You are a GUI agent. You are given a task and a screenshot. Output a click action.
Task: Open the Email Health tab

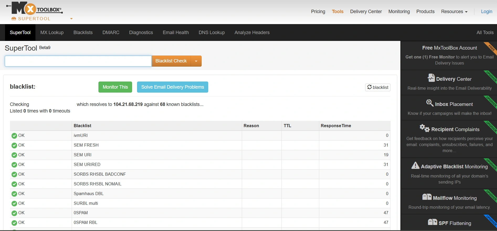pos(176,33)
